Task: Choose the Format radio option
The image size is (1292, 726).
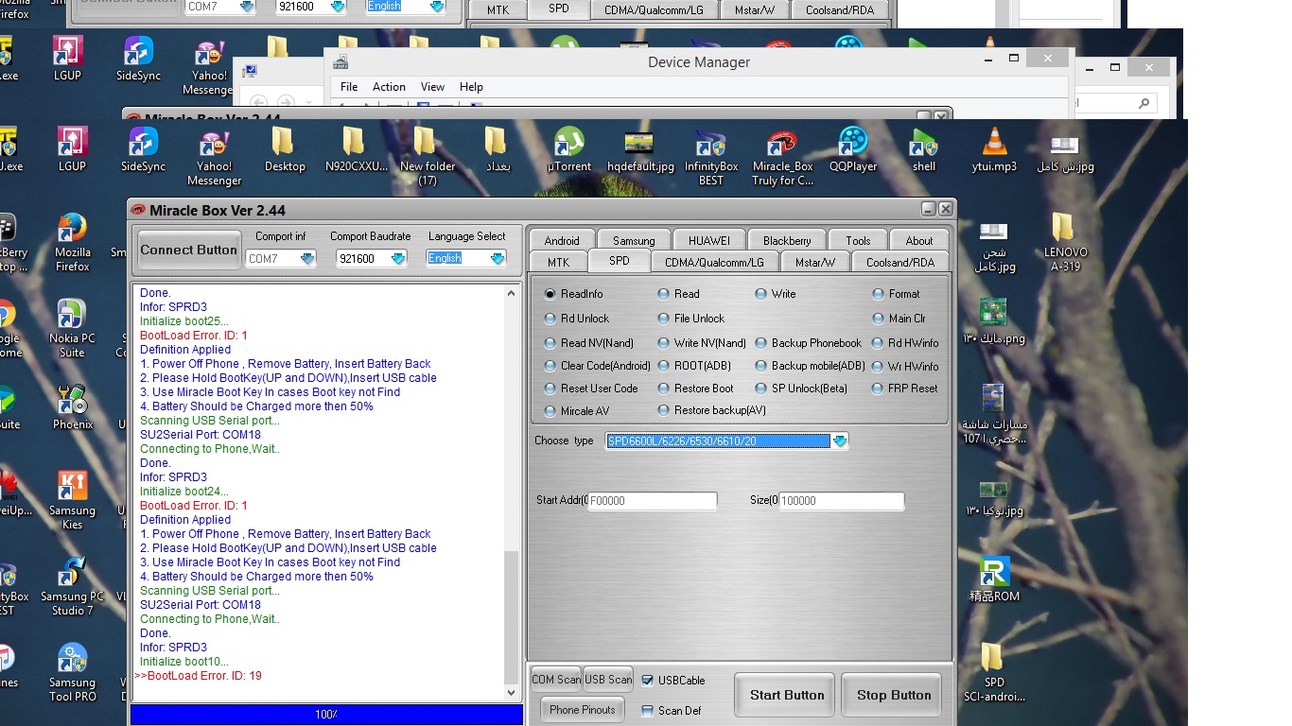Action: click(x=896, y=294)
